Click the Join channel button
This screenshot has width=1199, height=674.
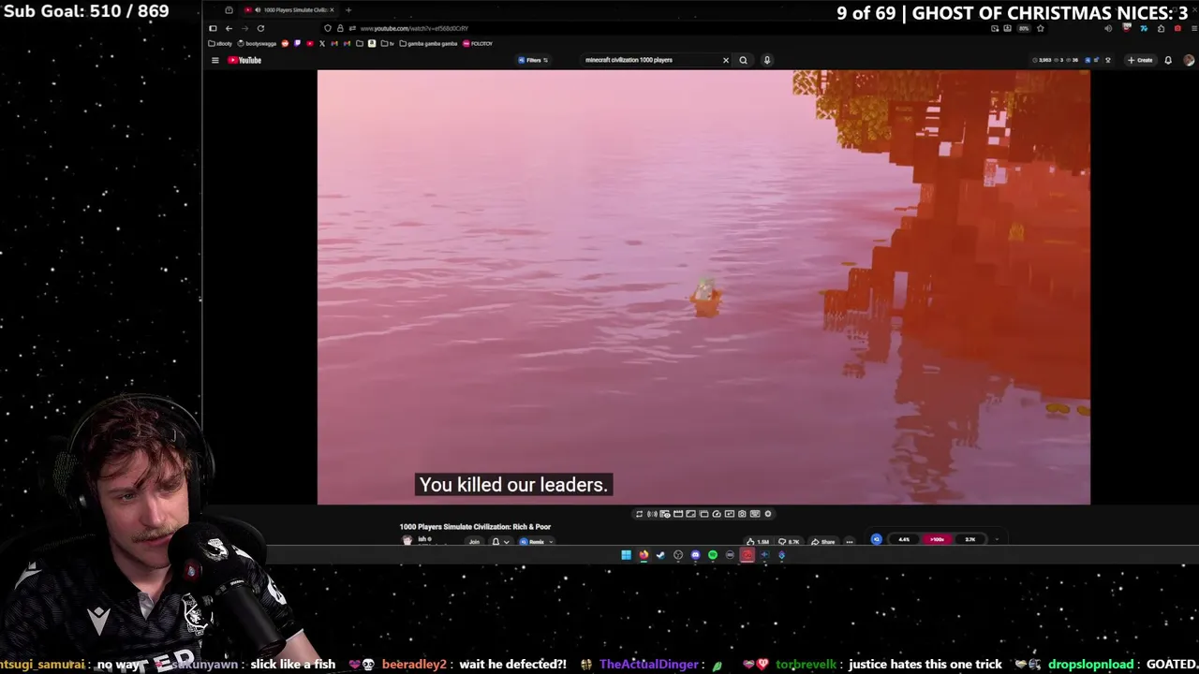(474, 541)
